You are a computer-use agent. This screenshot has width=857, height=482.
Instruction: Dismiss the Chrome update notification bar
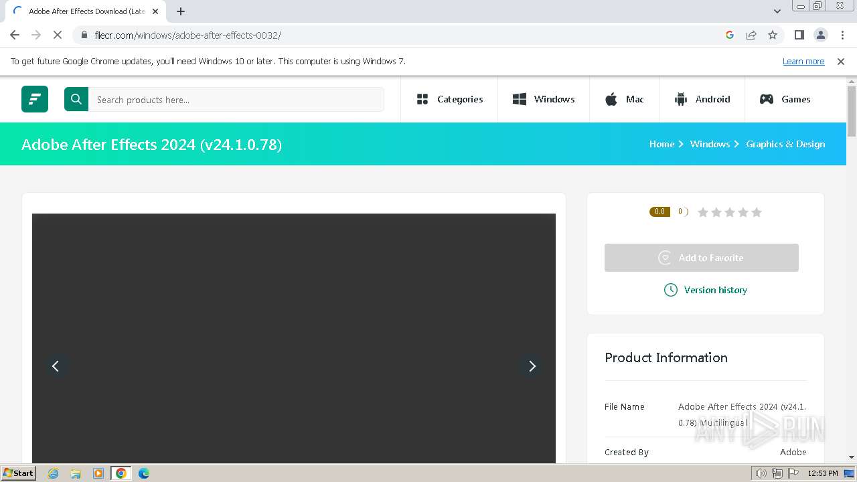tap(841, 61)
